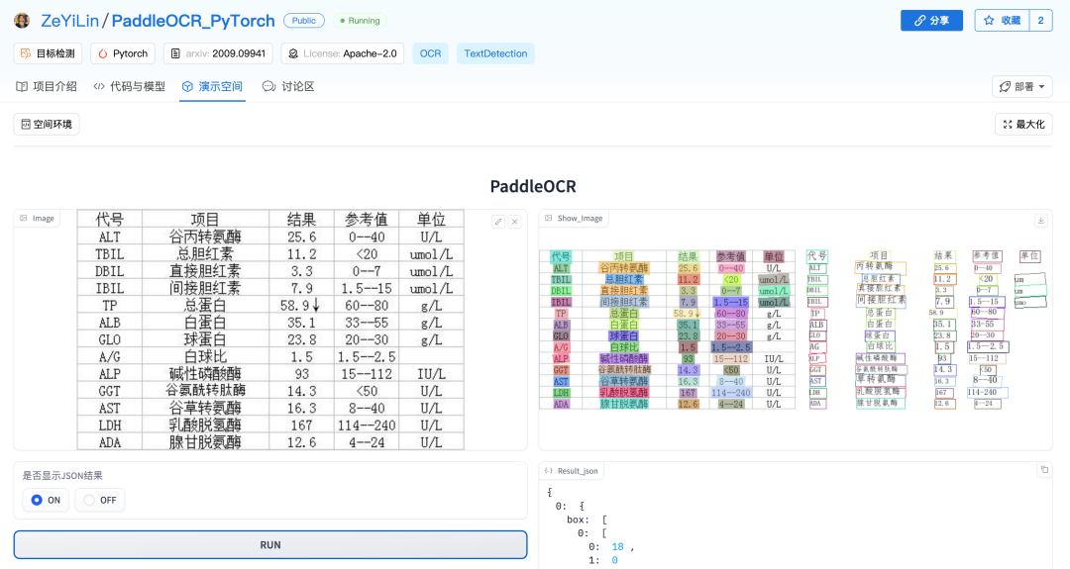Open the ZeYiLin profile link
Viewport: 1070px width, 569px height.
69,21
